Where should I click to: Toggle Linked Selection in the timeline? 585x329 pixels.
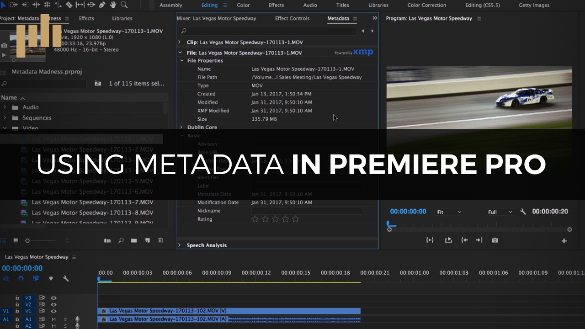pyautogui.click(x=36, y=278)
